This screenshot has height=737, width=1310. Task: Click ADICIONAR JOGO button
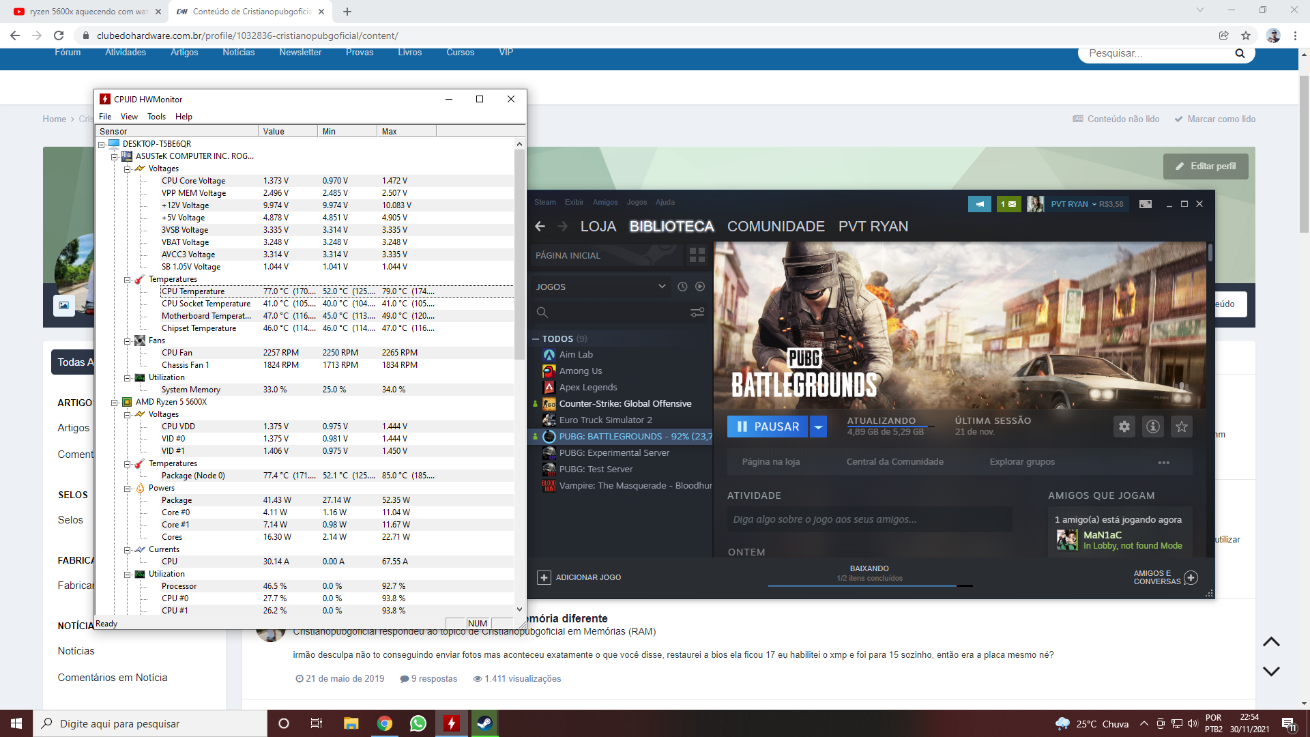(x=579, y=578)
